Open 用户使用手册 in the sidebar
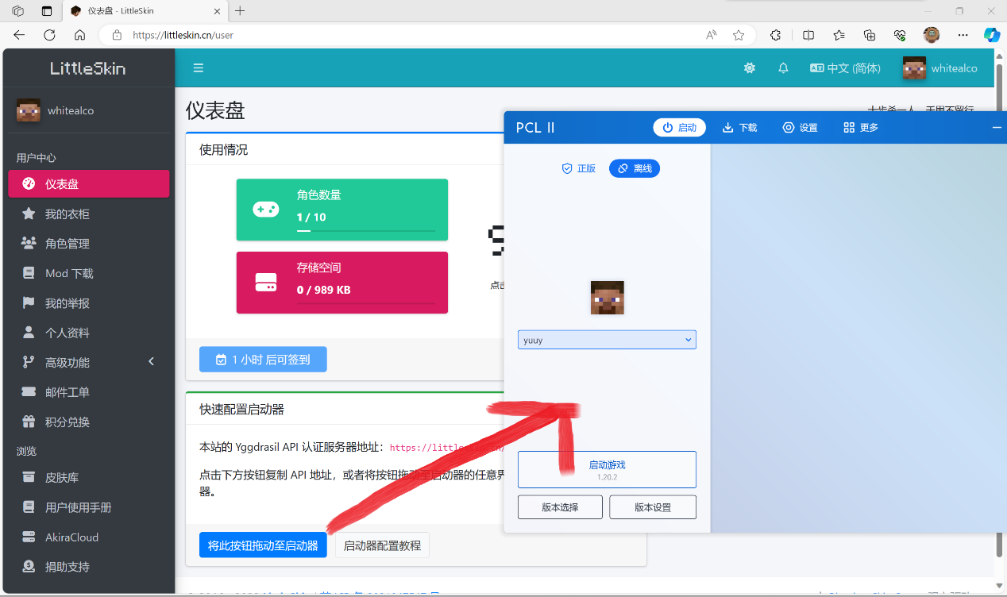Viewport: 1007px width, 597px height. [x=89, y=507]
